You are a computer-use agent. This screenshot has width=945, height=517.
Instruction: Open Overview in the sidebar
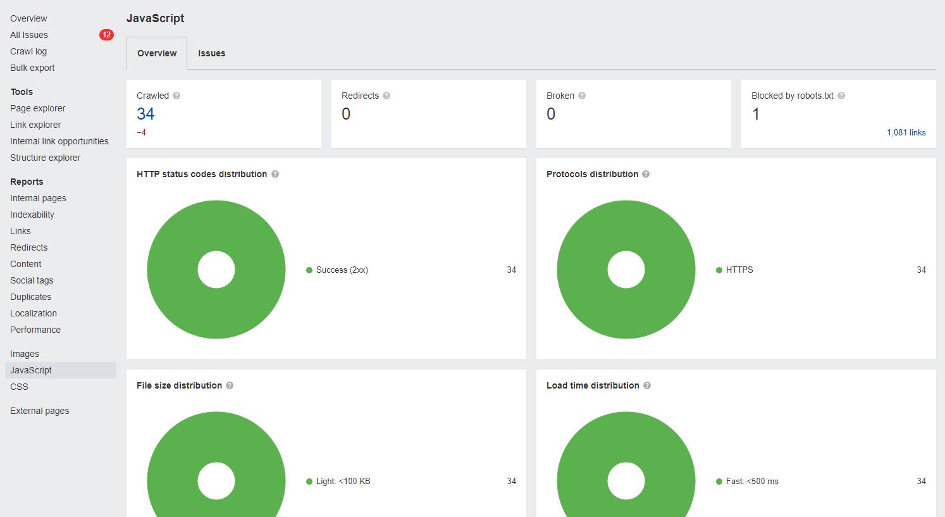pyautogui.click(x=28, y=18)
